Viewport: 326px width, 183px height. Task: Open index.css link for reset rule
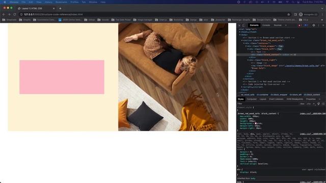click(x=313, y=134)
